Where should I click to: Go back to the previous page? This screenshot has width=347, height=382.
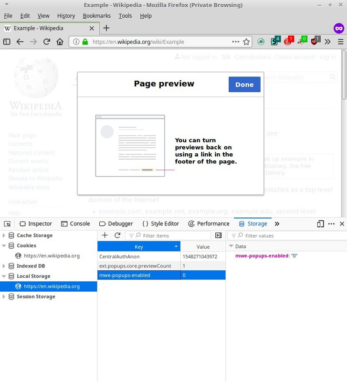(20, 42)
